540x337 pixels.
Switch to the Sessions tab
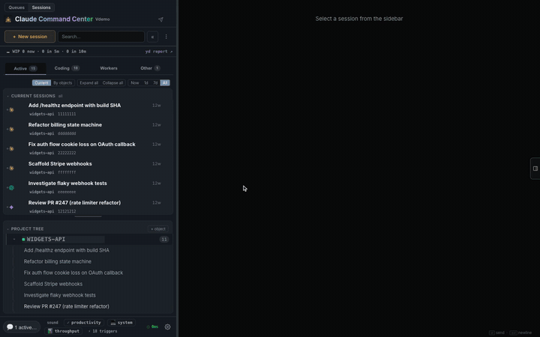coord(41,7)
